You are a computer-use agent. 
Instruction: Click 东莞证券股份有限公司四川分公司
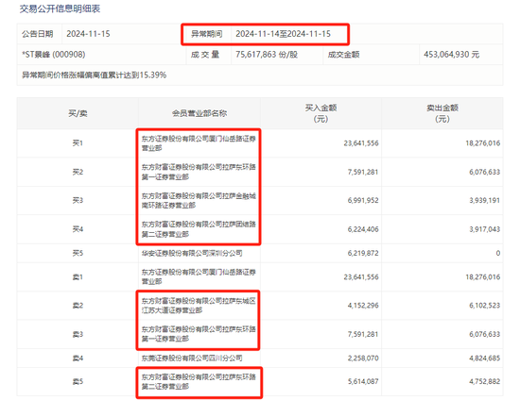192,358
